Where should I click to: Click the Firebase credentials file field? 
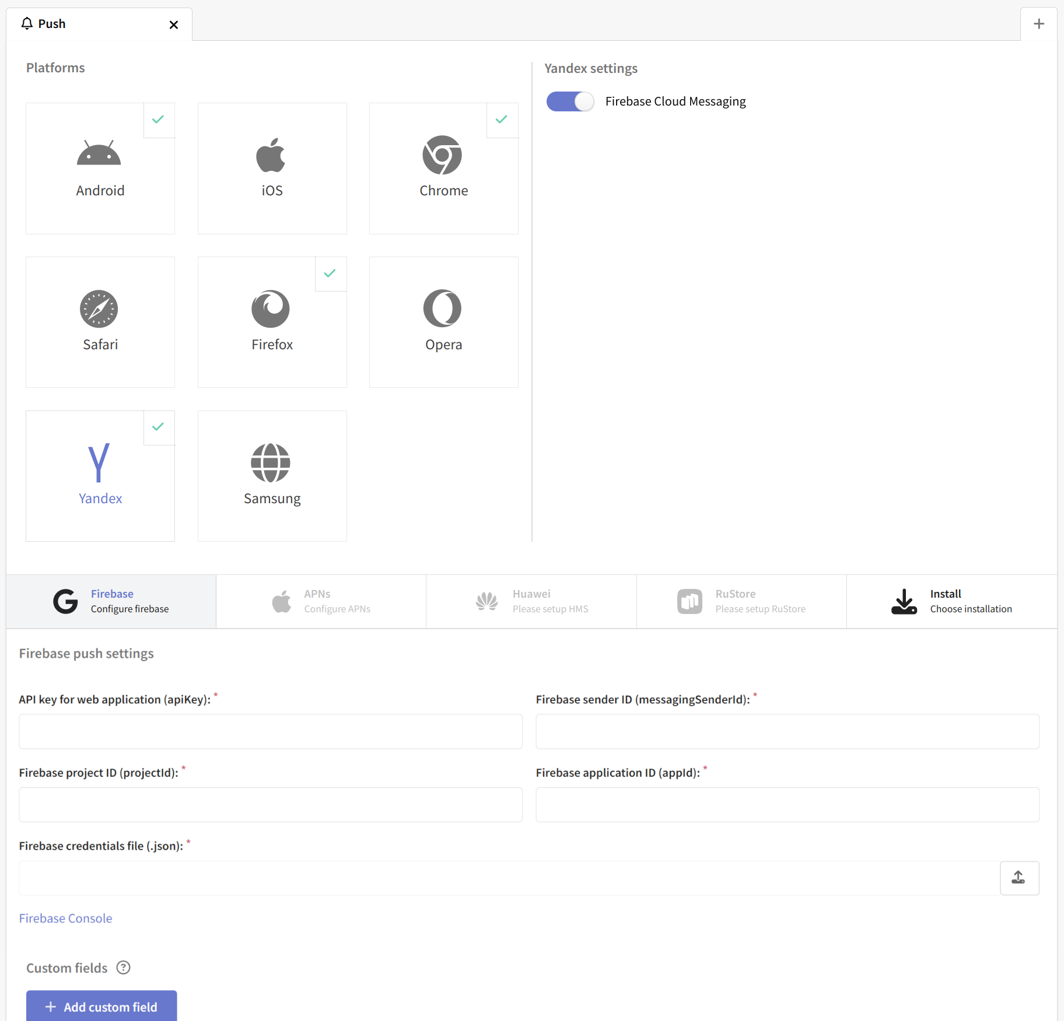(509, 878)
